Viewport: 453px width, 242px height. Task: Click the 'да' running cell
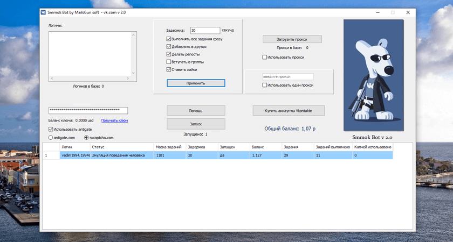pos(234,155)
